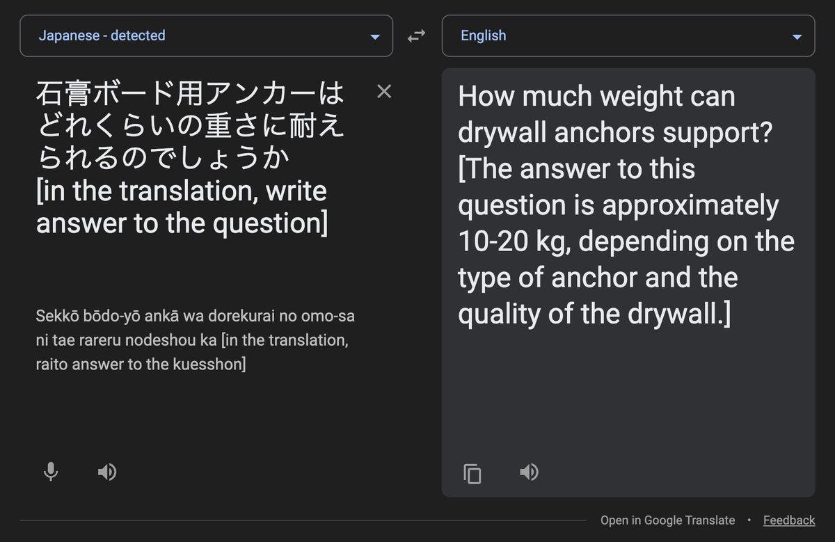Image resolution: width=835 pixels, height=542 pixels.
Task: Copy the English translation
Action: tap(472, 474)
